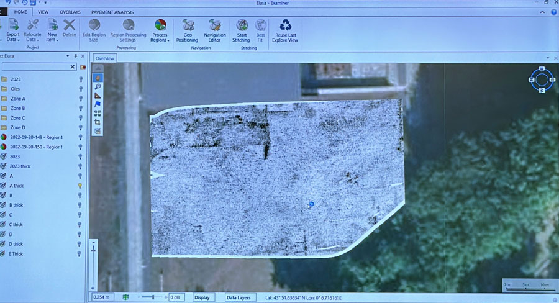Click the navigation compass control
The height and width of the screenshot is (303, 559).
[x=541, y=79]
